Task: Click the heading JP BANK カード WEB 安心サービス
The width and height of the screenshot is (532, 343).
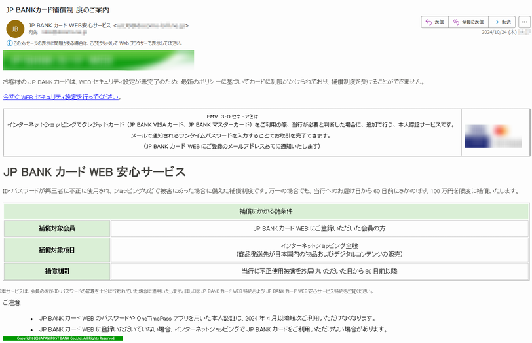Action: click(x=94, y=172)
